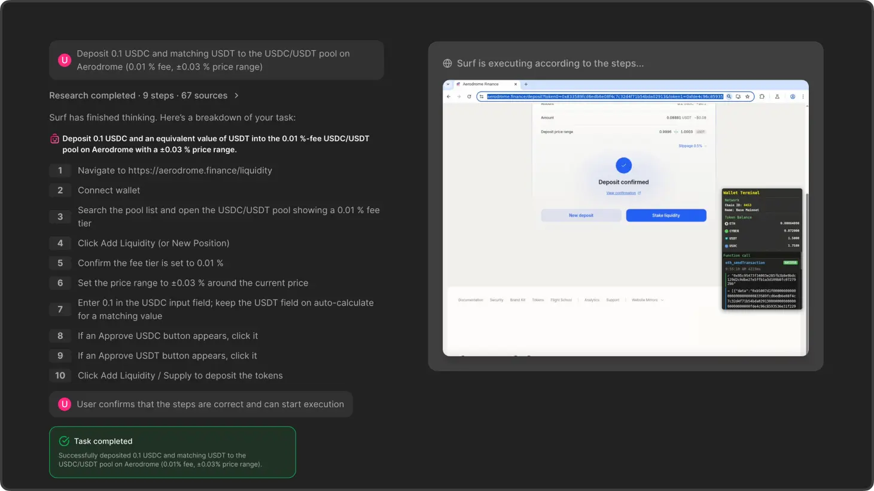The height and width of the screenshot is (491, 874).
Task: Click the aerodrome.finance address bar URL
Action: (604, 96)
